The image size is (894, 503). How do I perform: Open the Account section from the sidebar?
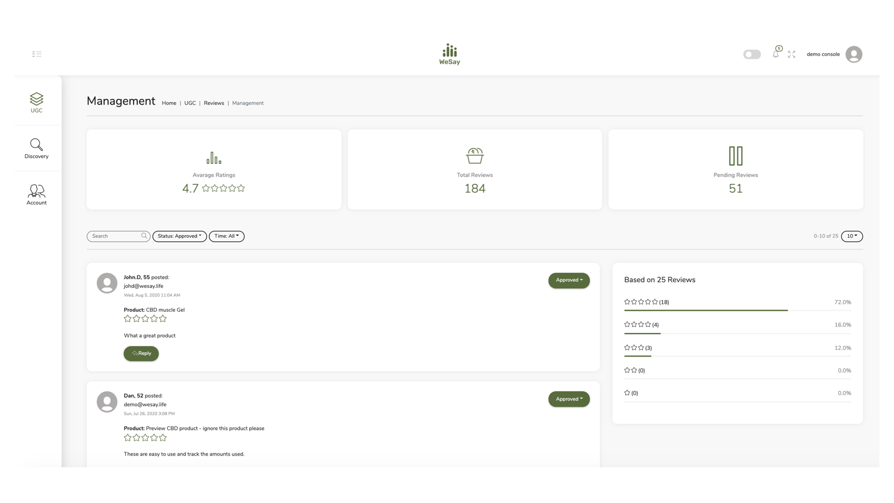tap(36, 194)
